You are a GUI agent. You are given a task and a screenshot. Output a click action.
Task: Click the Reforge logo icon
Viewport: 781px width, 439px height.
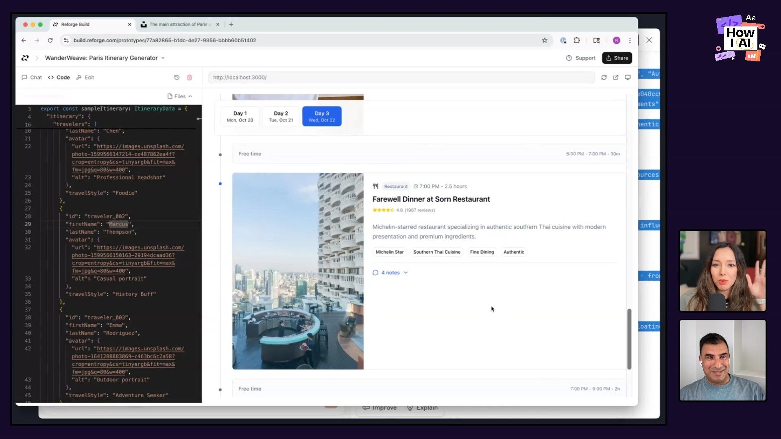[25, 58]
